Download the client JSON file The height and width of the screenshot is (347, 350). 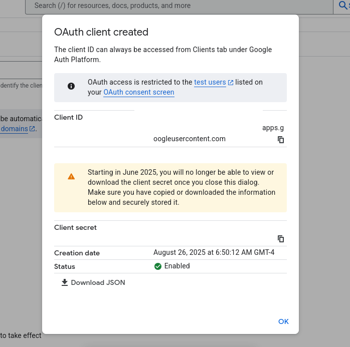coord(93,282)
